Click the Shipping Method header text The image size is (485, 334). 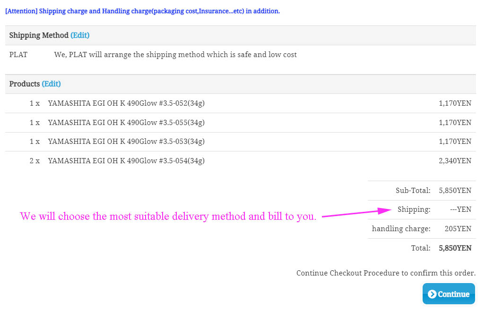pos(39,35)
